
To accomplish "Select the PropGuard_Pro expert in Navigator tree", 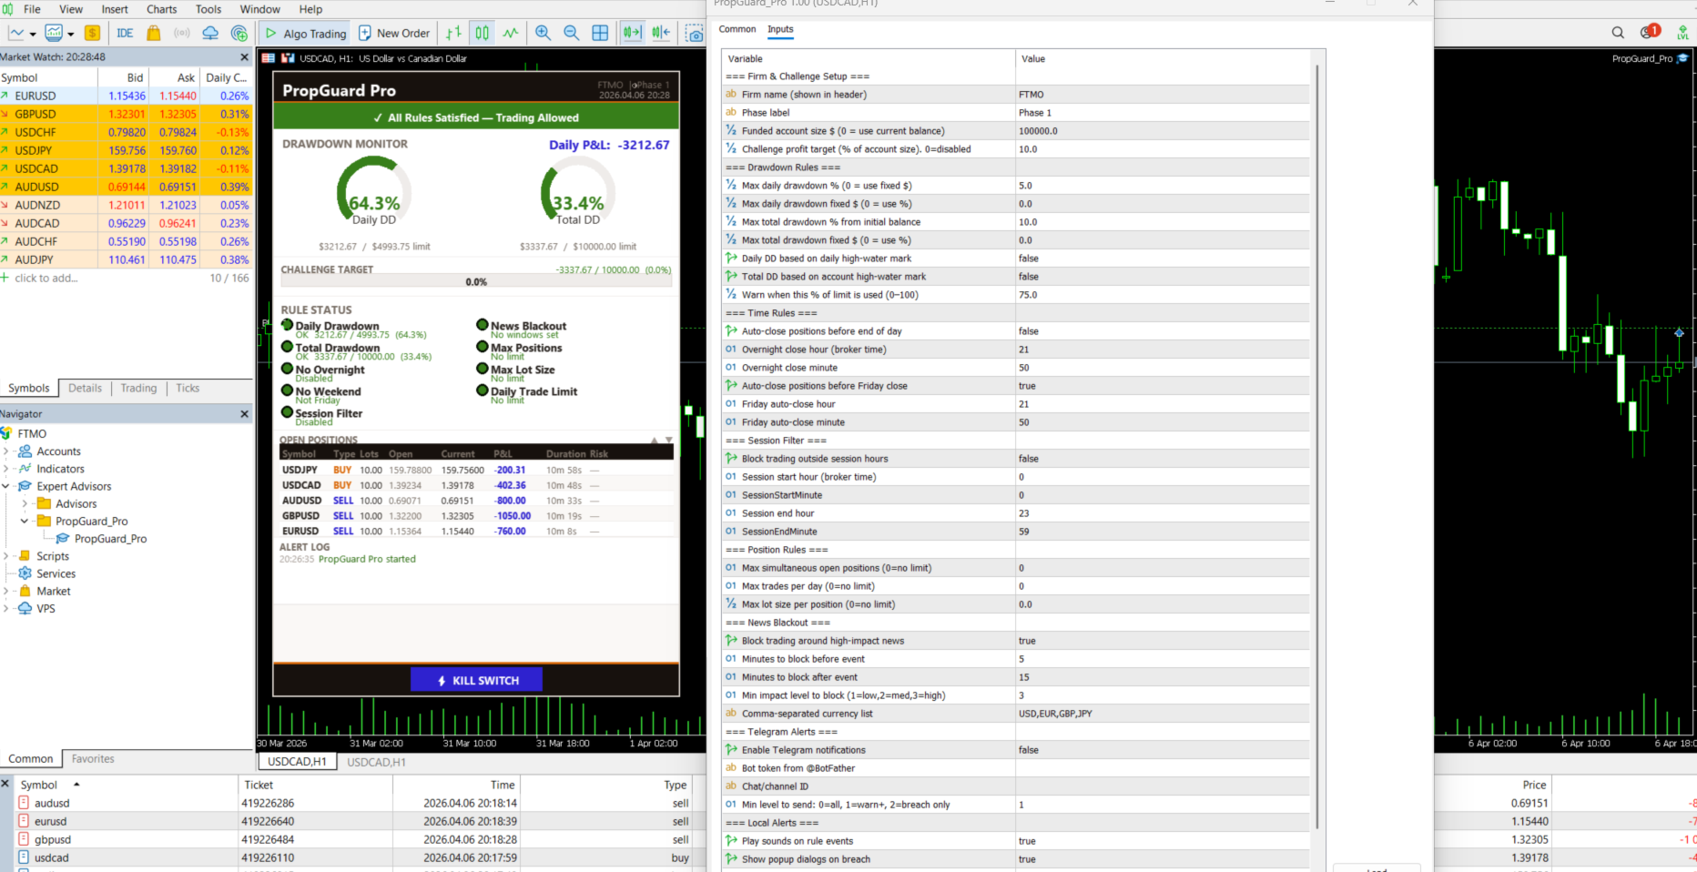I will coord(110,539).
